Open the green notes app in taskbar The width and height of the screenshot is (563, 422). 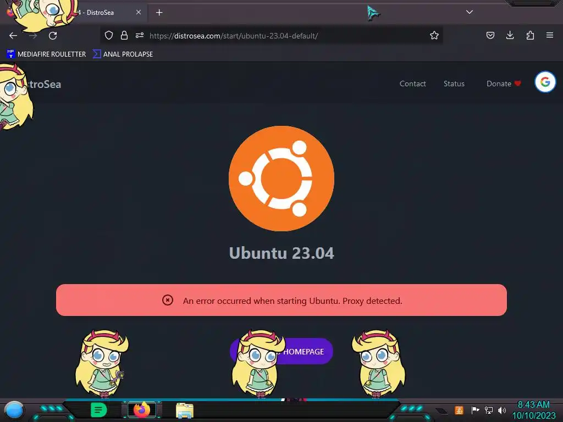click(x=99, y=410)
